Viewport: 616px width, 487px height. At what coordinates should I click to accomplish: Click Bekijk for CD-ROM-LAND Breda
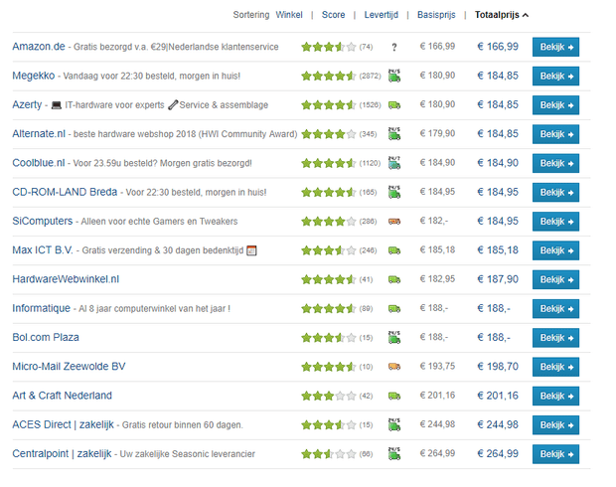click(555, 193)
